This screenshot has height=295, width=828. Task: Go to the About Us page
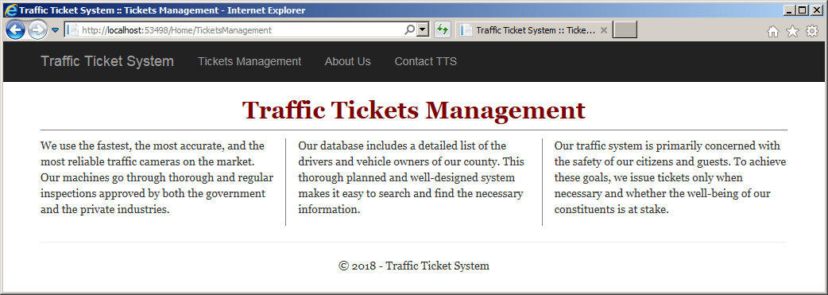[x=347, y=61]
